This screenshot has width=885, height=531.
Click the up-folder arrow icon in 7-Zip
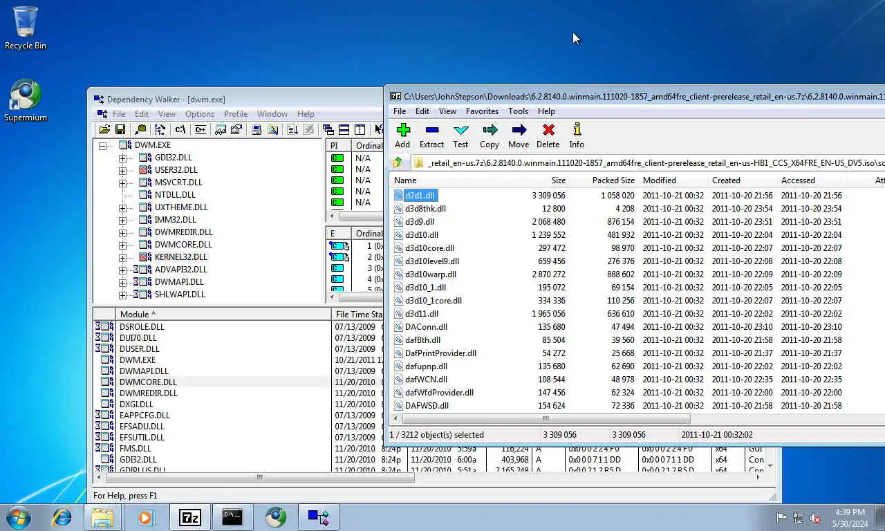[x=398, y=163]
